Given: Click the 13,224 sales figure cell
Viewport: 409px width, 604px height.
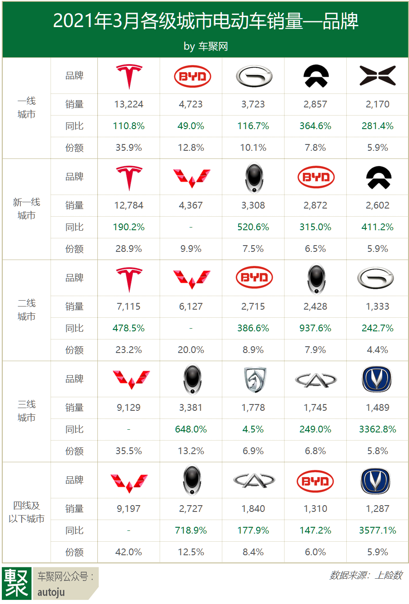Looking at the screenshot, I should [x=129, y=104].
